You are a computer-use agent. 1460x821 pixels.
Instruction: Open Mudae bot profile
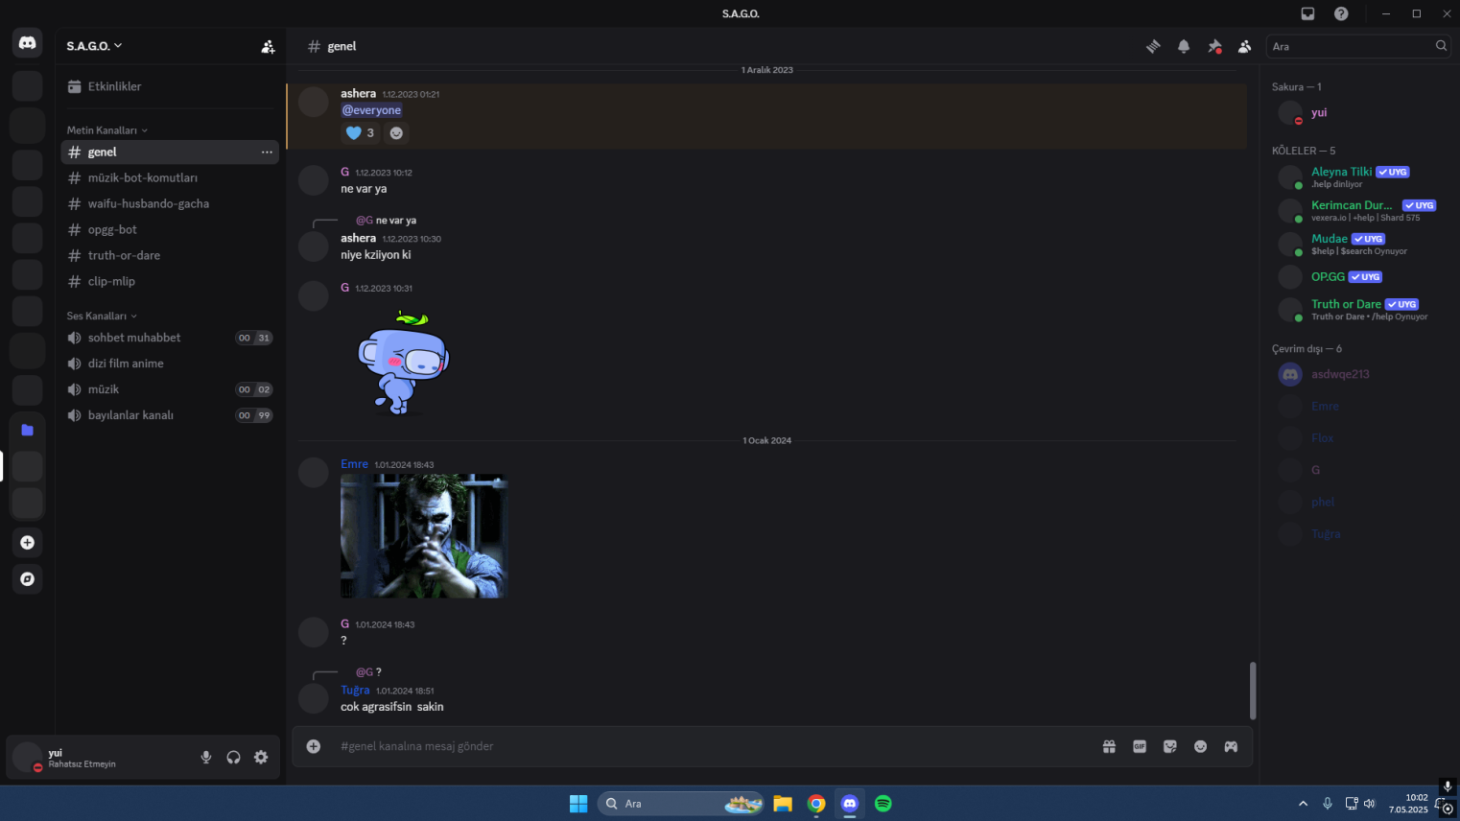(x=1358, y=244)
